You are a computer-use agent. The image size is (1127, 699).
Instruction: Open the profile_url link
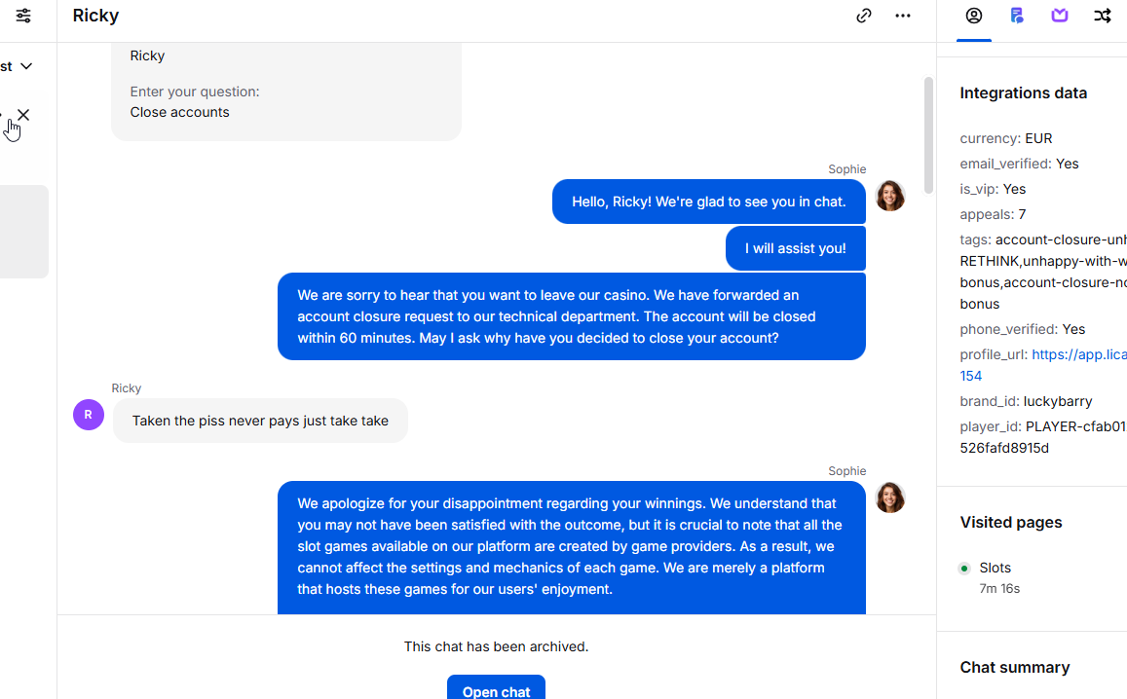click(x=1078, y=354)
